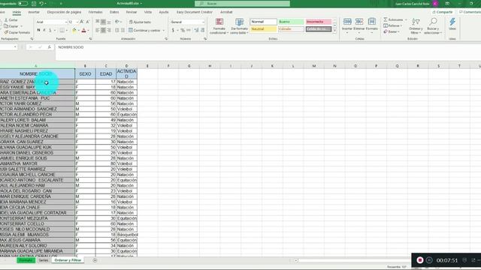
Task: Open Dar formato como tabla
Action: [x=239, y=26]
